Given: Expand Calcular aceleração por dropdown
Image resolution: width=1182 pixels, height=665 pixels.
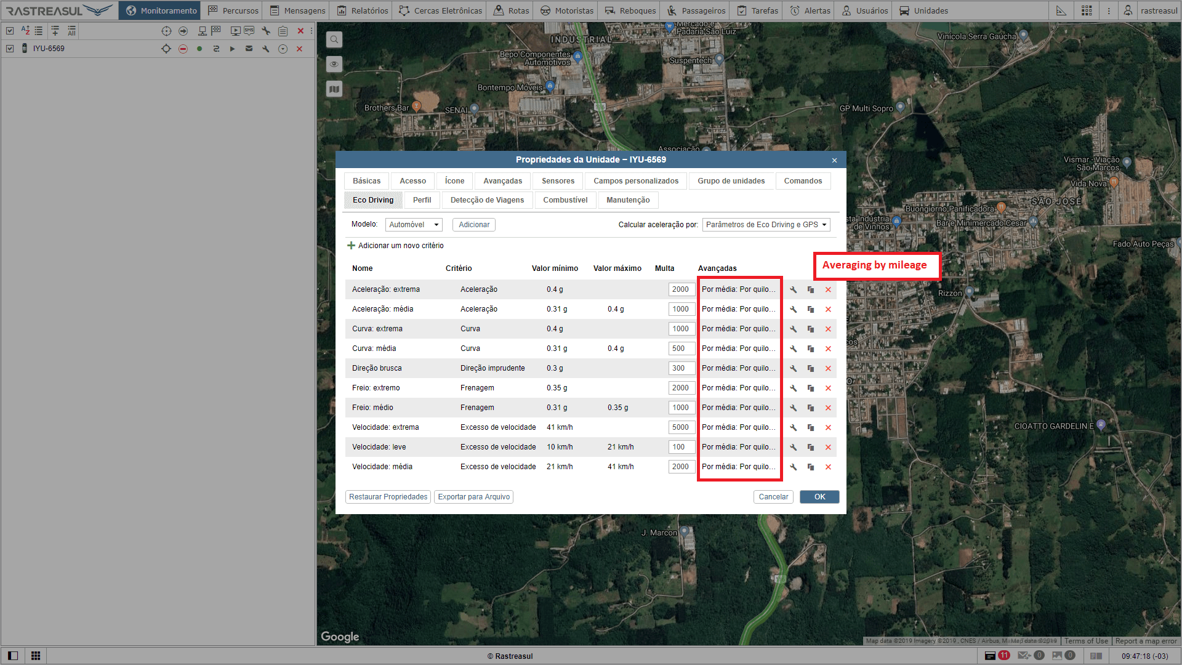Looking at the screenshot, I should 766,225.
